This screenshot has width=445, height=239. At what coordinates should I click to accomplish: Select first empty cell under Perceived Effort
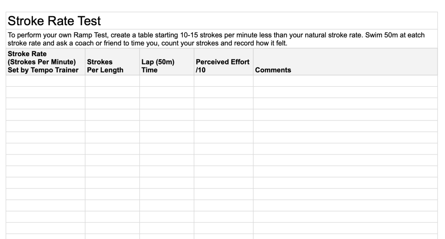223,81
